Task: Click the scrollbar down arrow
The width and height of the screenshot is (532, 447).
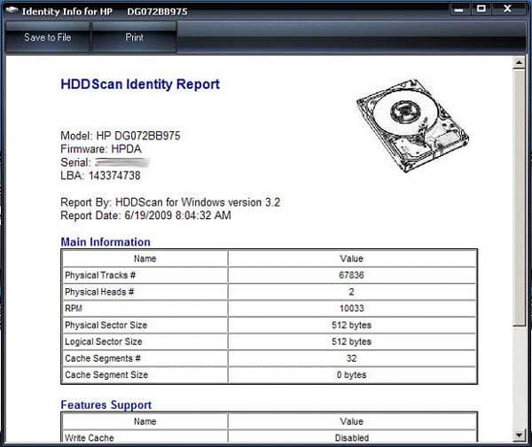Action: (x=519, y=435)
